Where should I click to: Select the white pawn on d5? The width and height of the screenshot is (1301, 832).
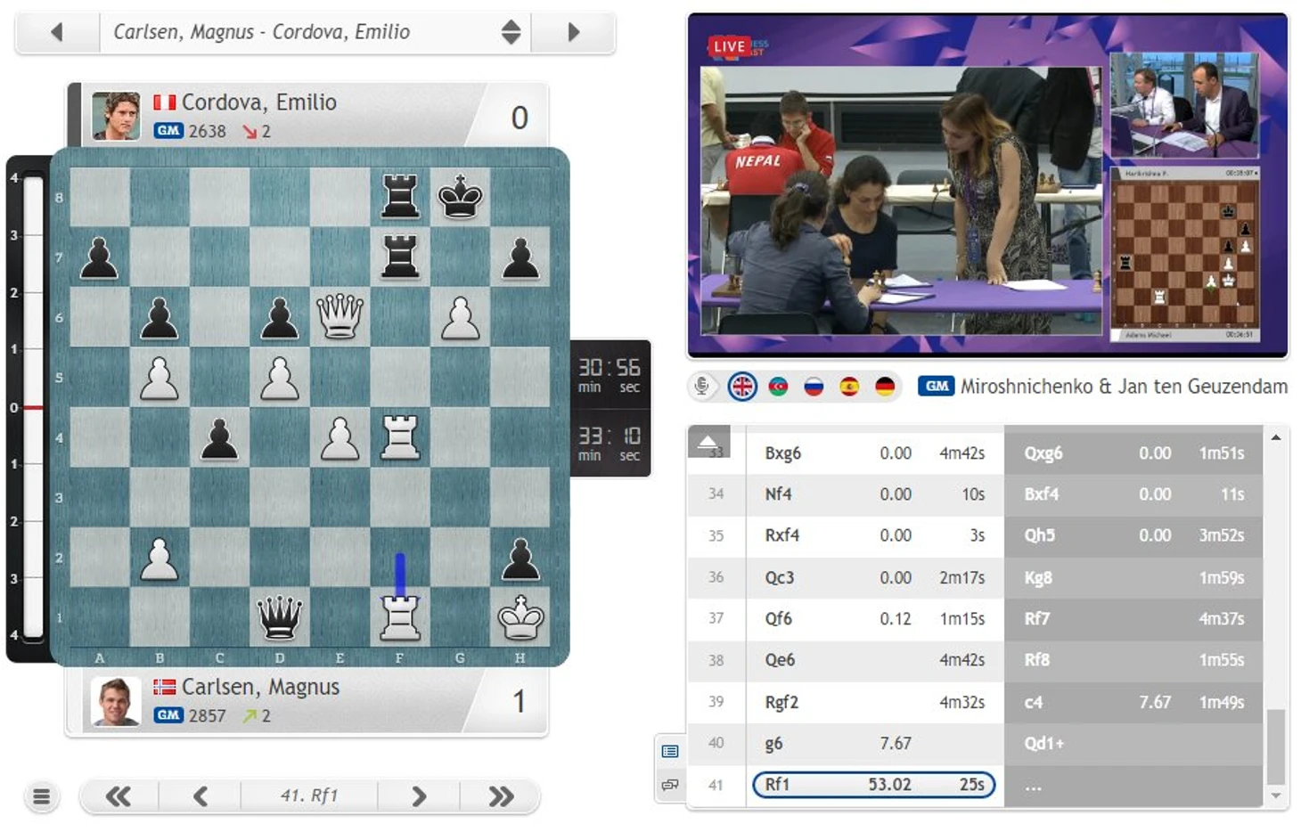pos(280,377)
